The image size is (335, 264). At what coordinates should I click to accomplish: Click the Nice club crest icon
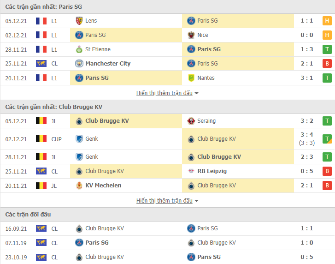191,35
